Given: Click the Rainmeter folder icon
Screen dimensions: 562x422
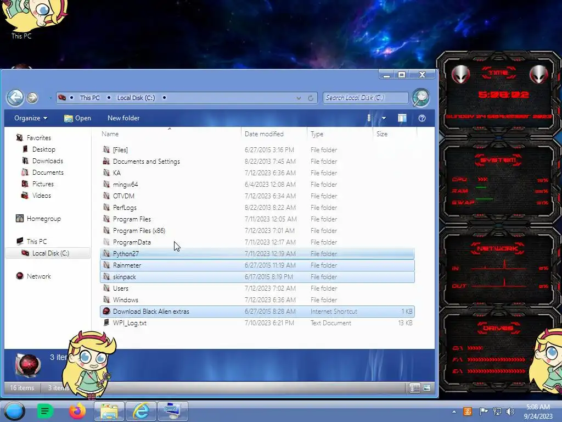Looking at the screenshot, I should (x=106, y=265).
